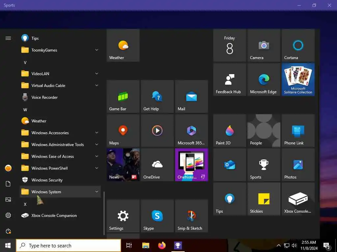The height and width of the screenshot is (252, 337).
Task: Open Weather in the app list
Action: click(60, 121)
